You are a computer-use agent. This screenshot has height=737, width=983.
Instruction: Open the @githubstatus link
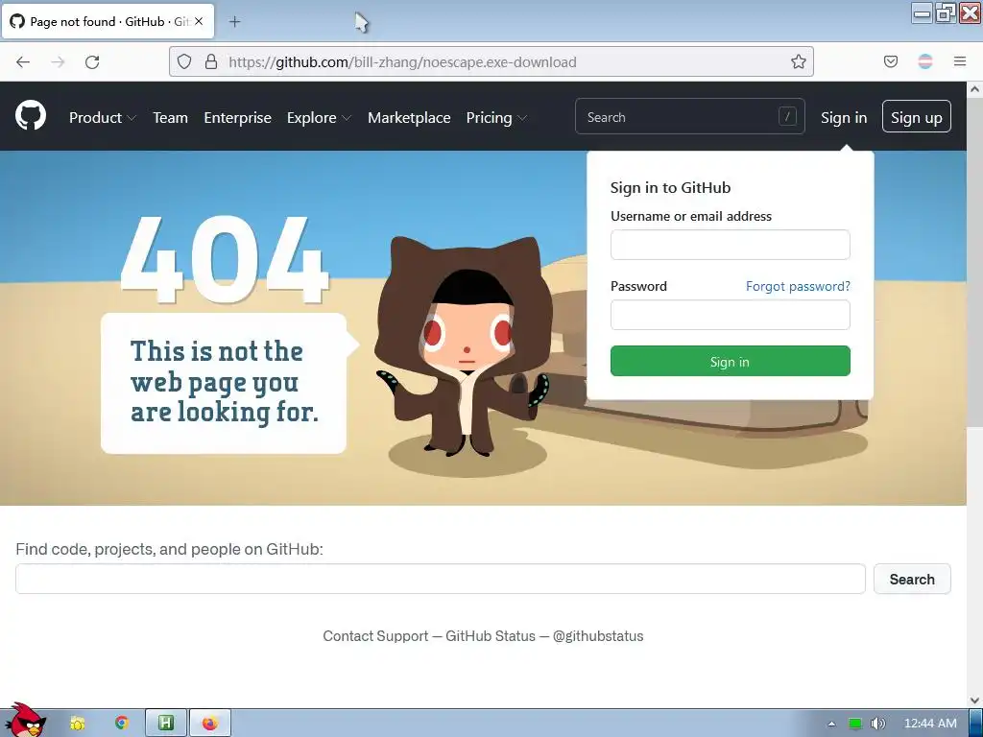tap(598, 636)
